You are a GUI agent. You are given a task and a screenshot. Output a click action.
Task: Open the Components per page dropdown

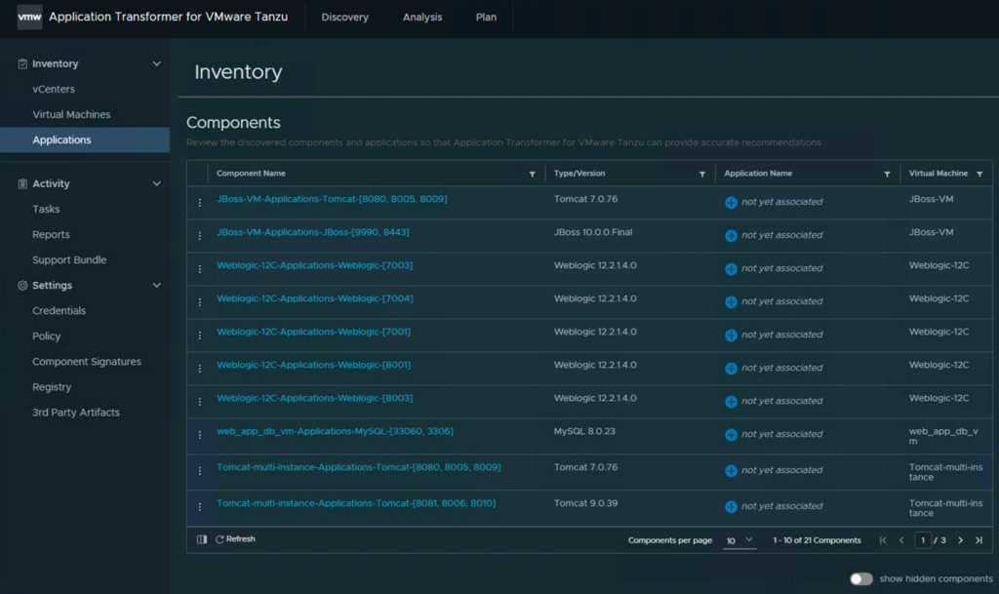click(739, 540)
